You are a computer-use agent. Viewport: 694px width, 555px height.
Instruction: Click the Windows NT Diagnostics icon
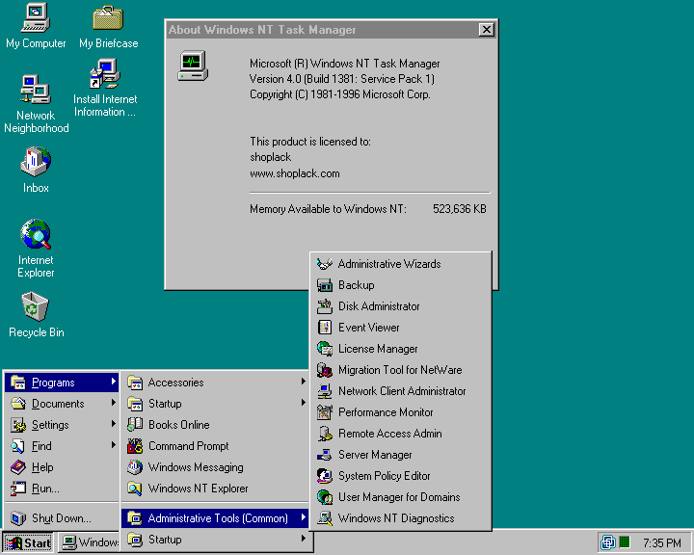point(325,518)
